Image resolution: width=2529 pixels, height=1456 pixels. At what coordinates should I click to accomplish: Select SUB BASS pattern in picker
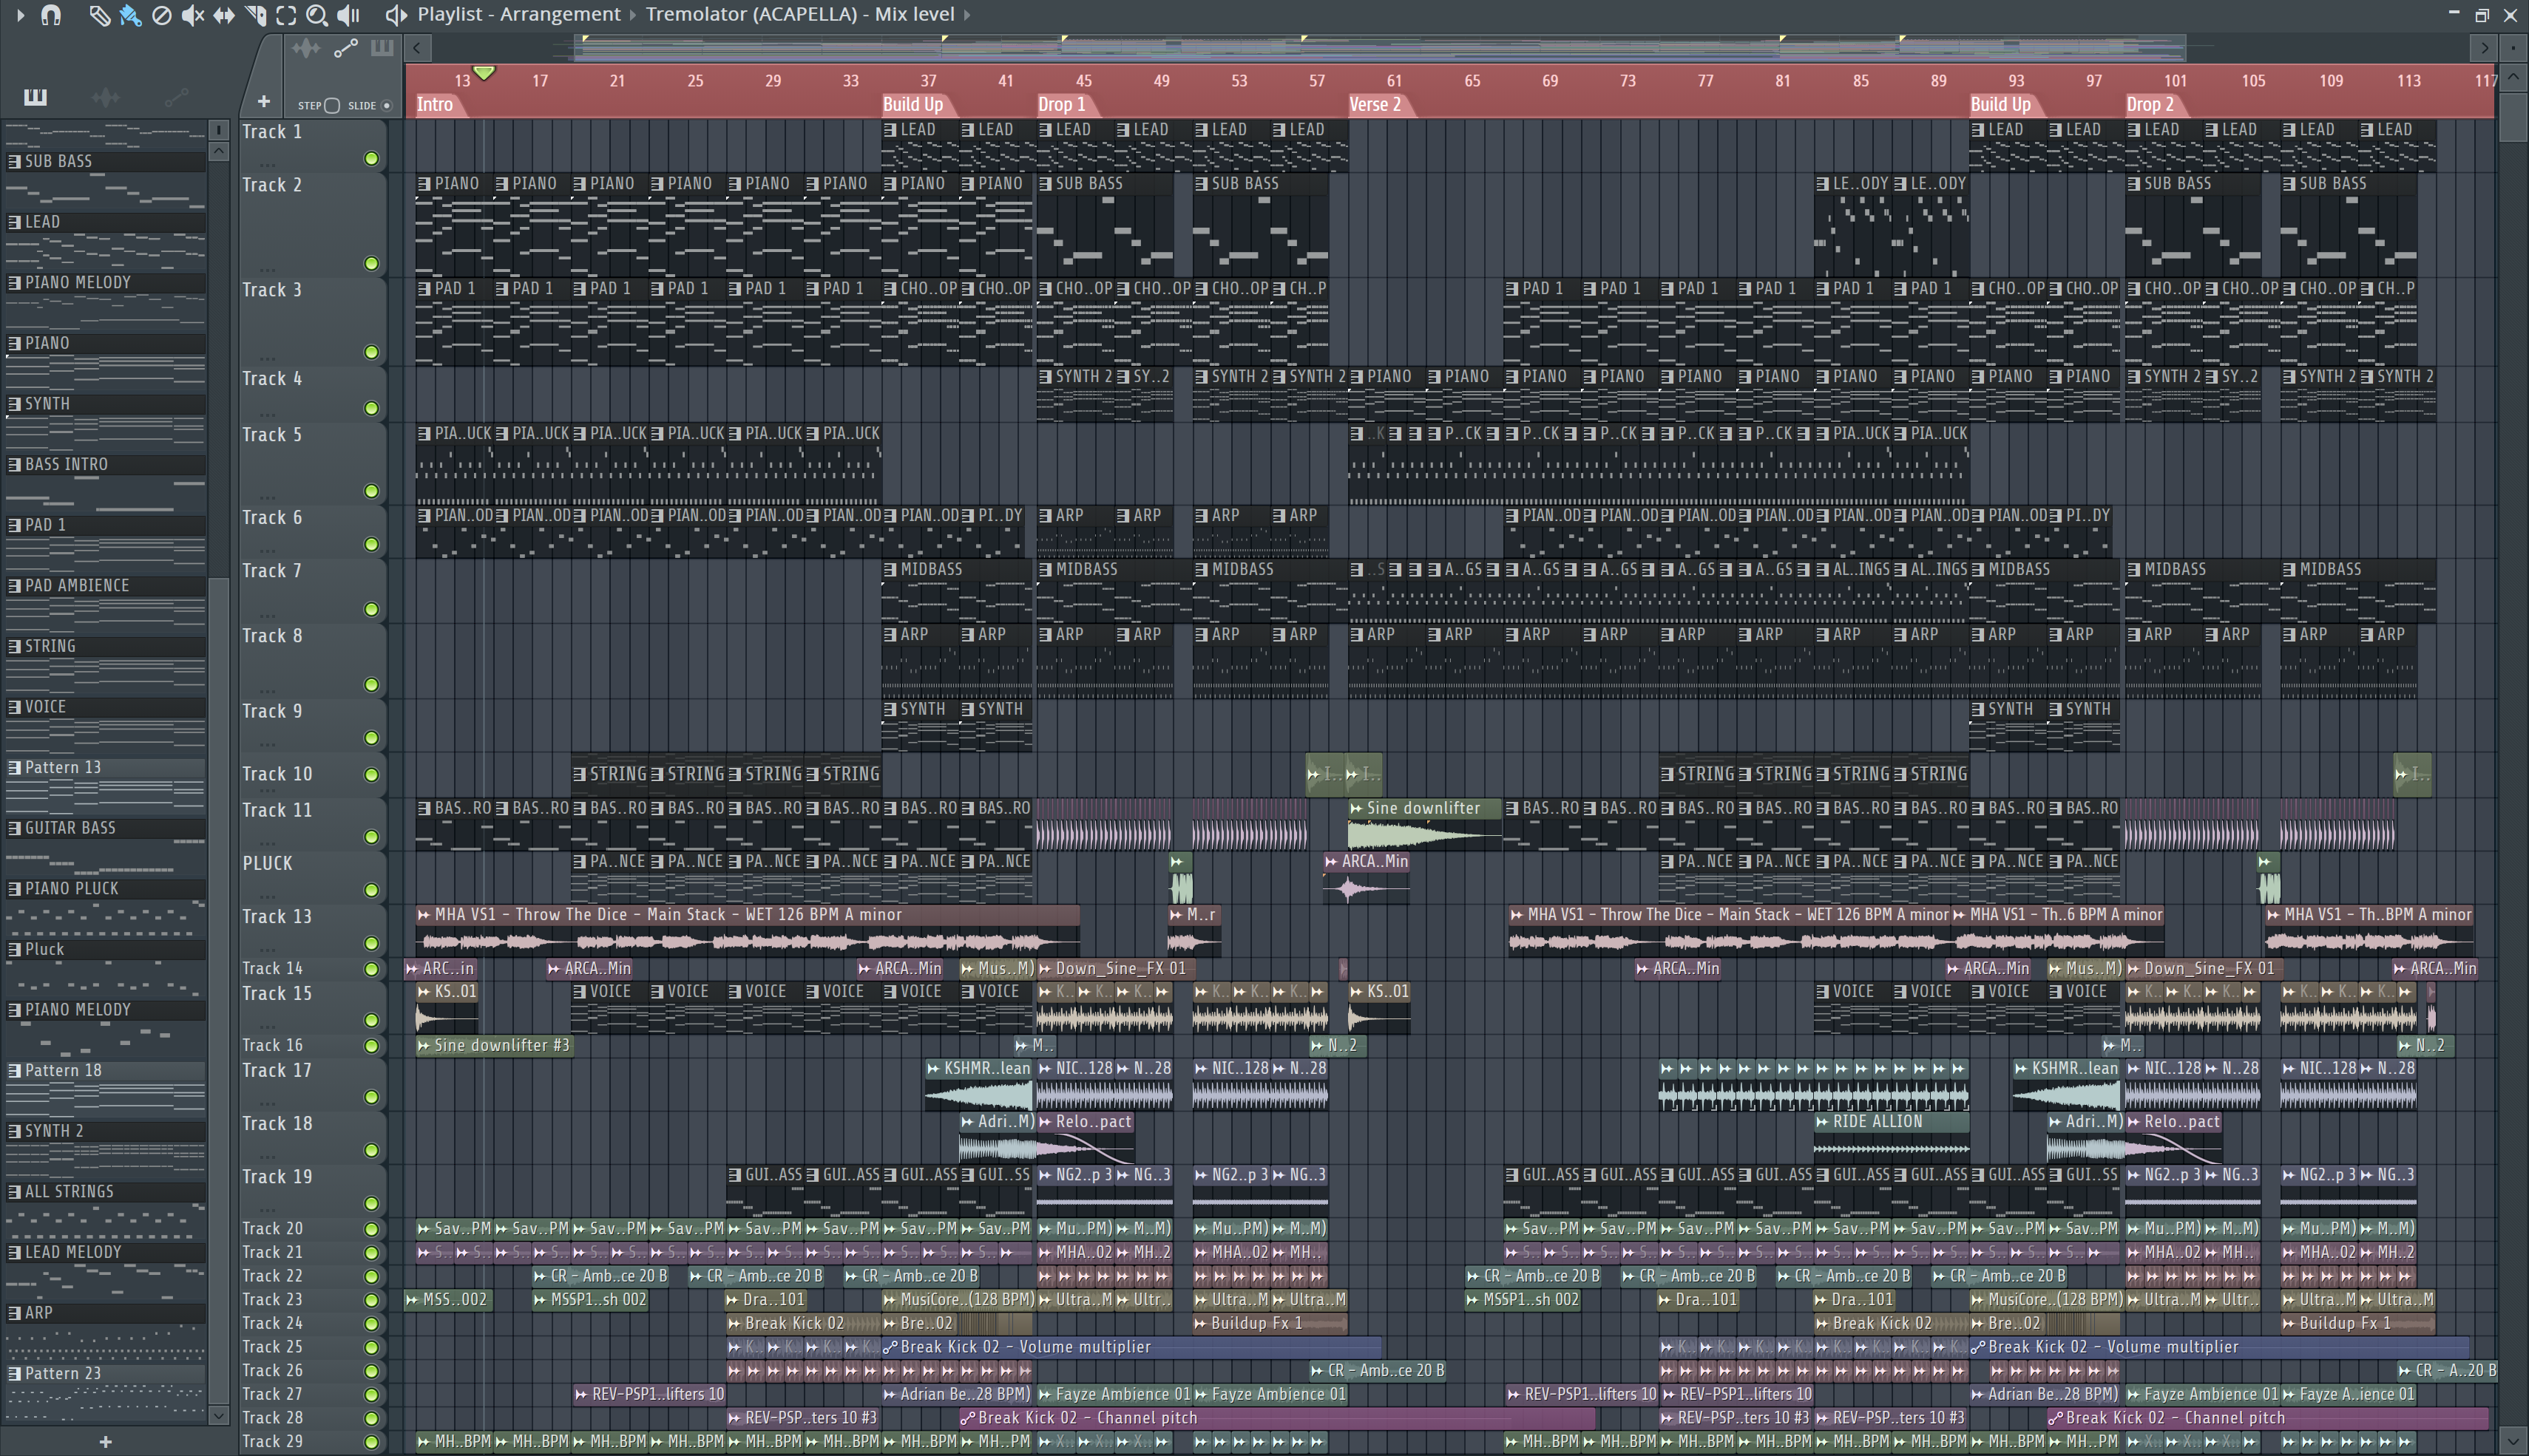(105, 161)
